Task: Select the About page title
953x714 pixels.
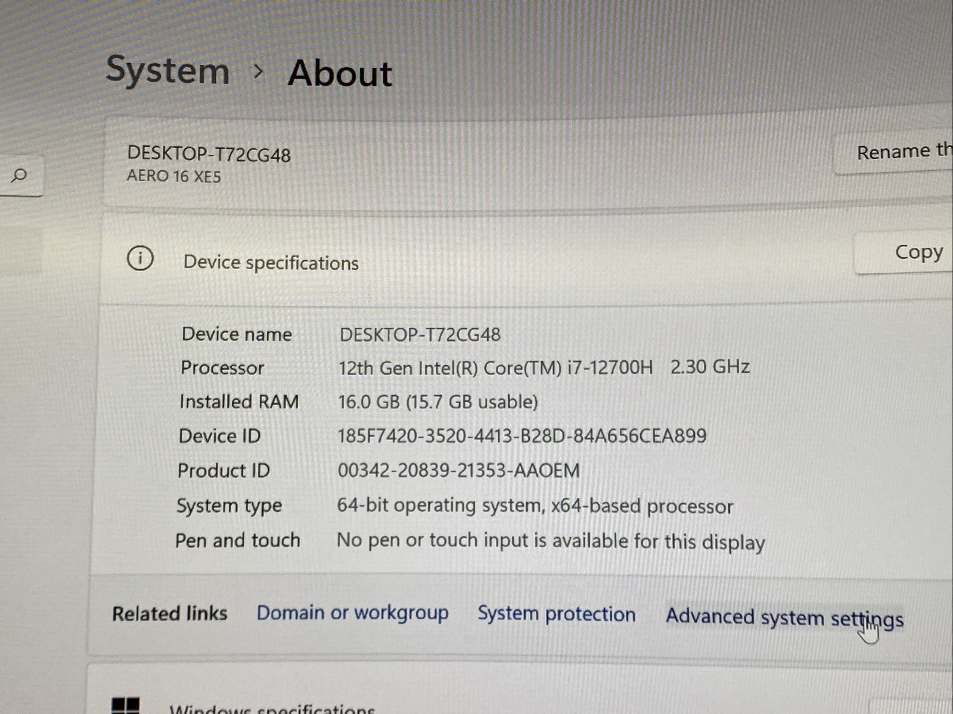Action: point(340,73)
